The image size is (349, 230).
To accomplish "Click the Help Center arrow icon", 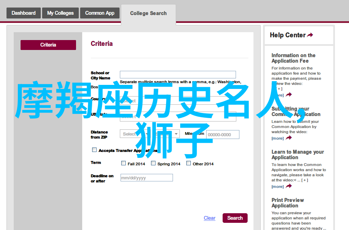I will pyautogui.click(x=310, y=35).
